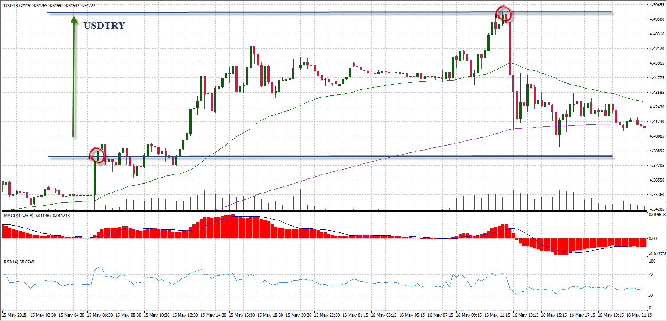Click price level 4.44775 on the axis
Screen dimensions: 667x321
pyautogui.click(x=658, y=78)
